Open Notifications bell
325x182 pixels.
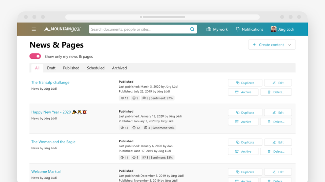(249, 29)
